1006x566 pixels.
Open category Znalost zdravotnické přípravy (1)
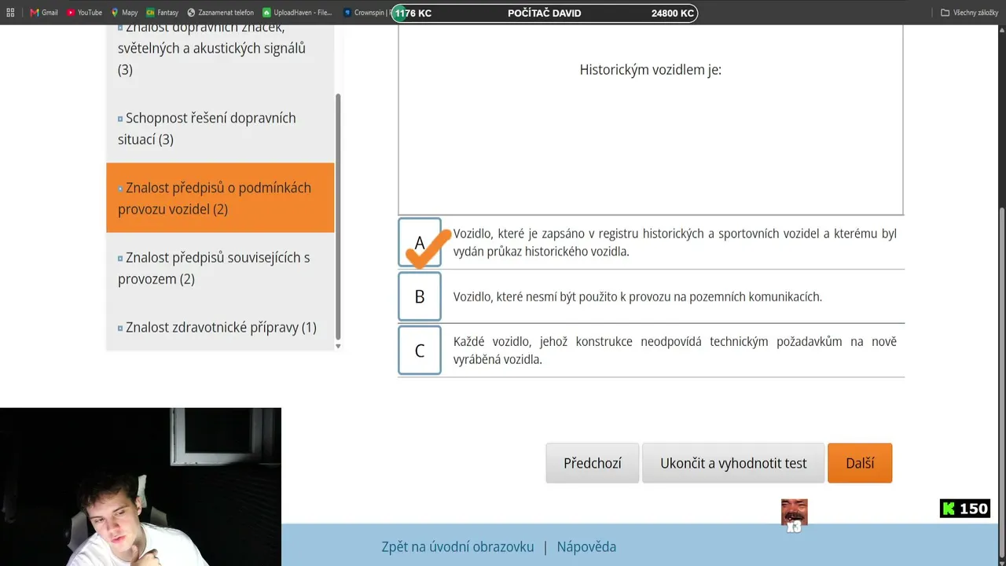point(220,327)
